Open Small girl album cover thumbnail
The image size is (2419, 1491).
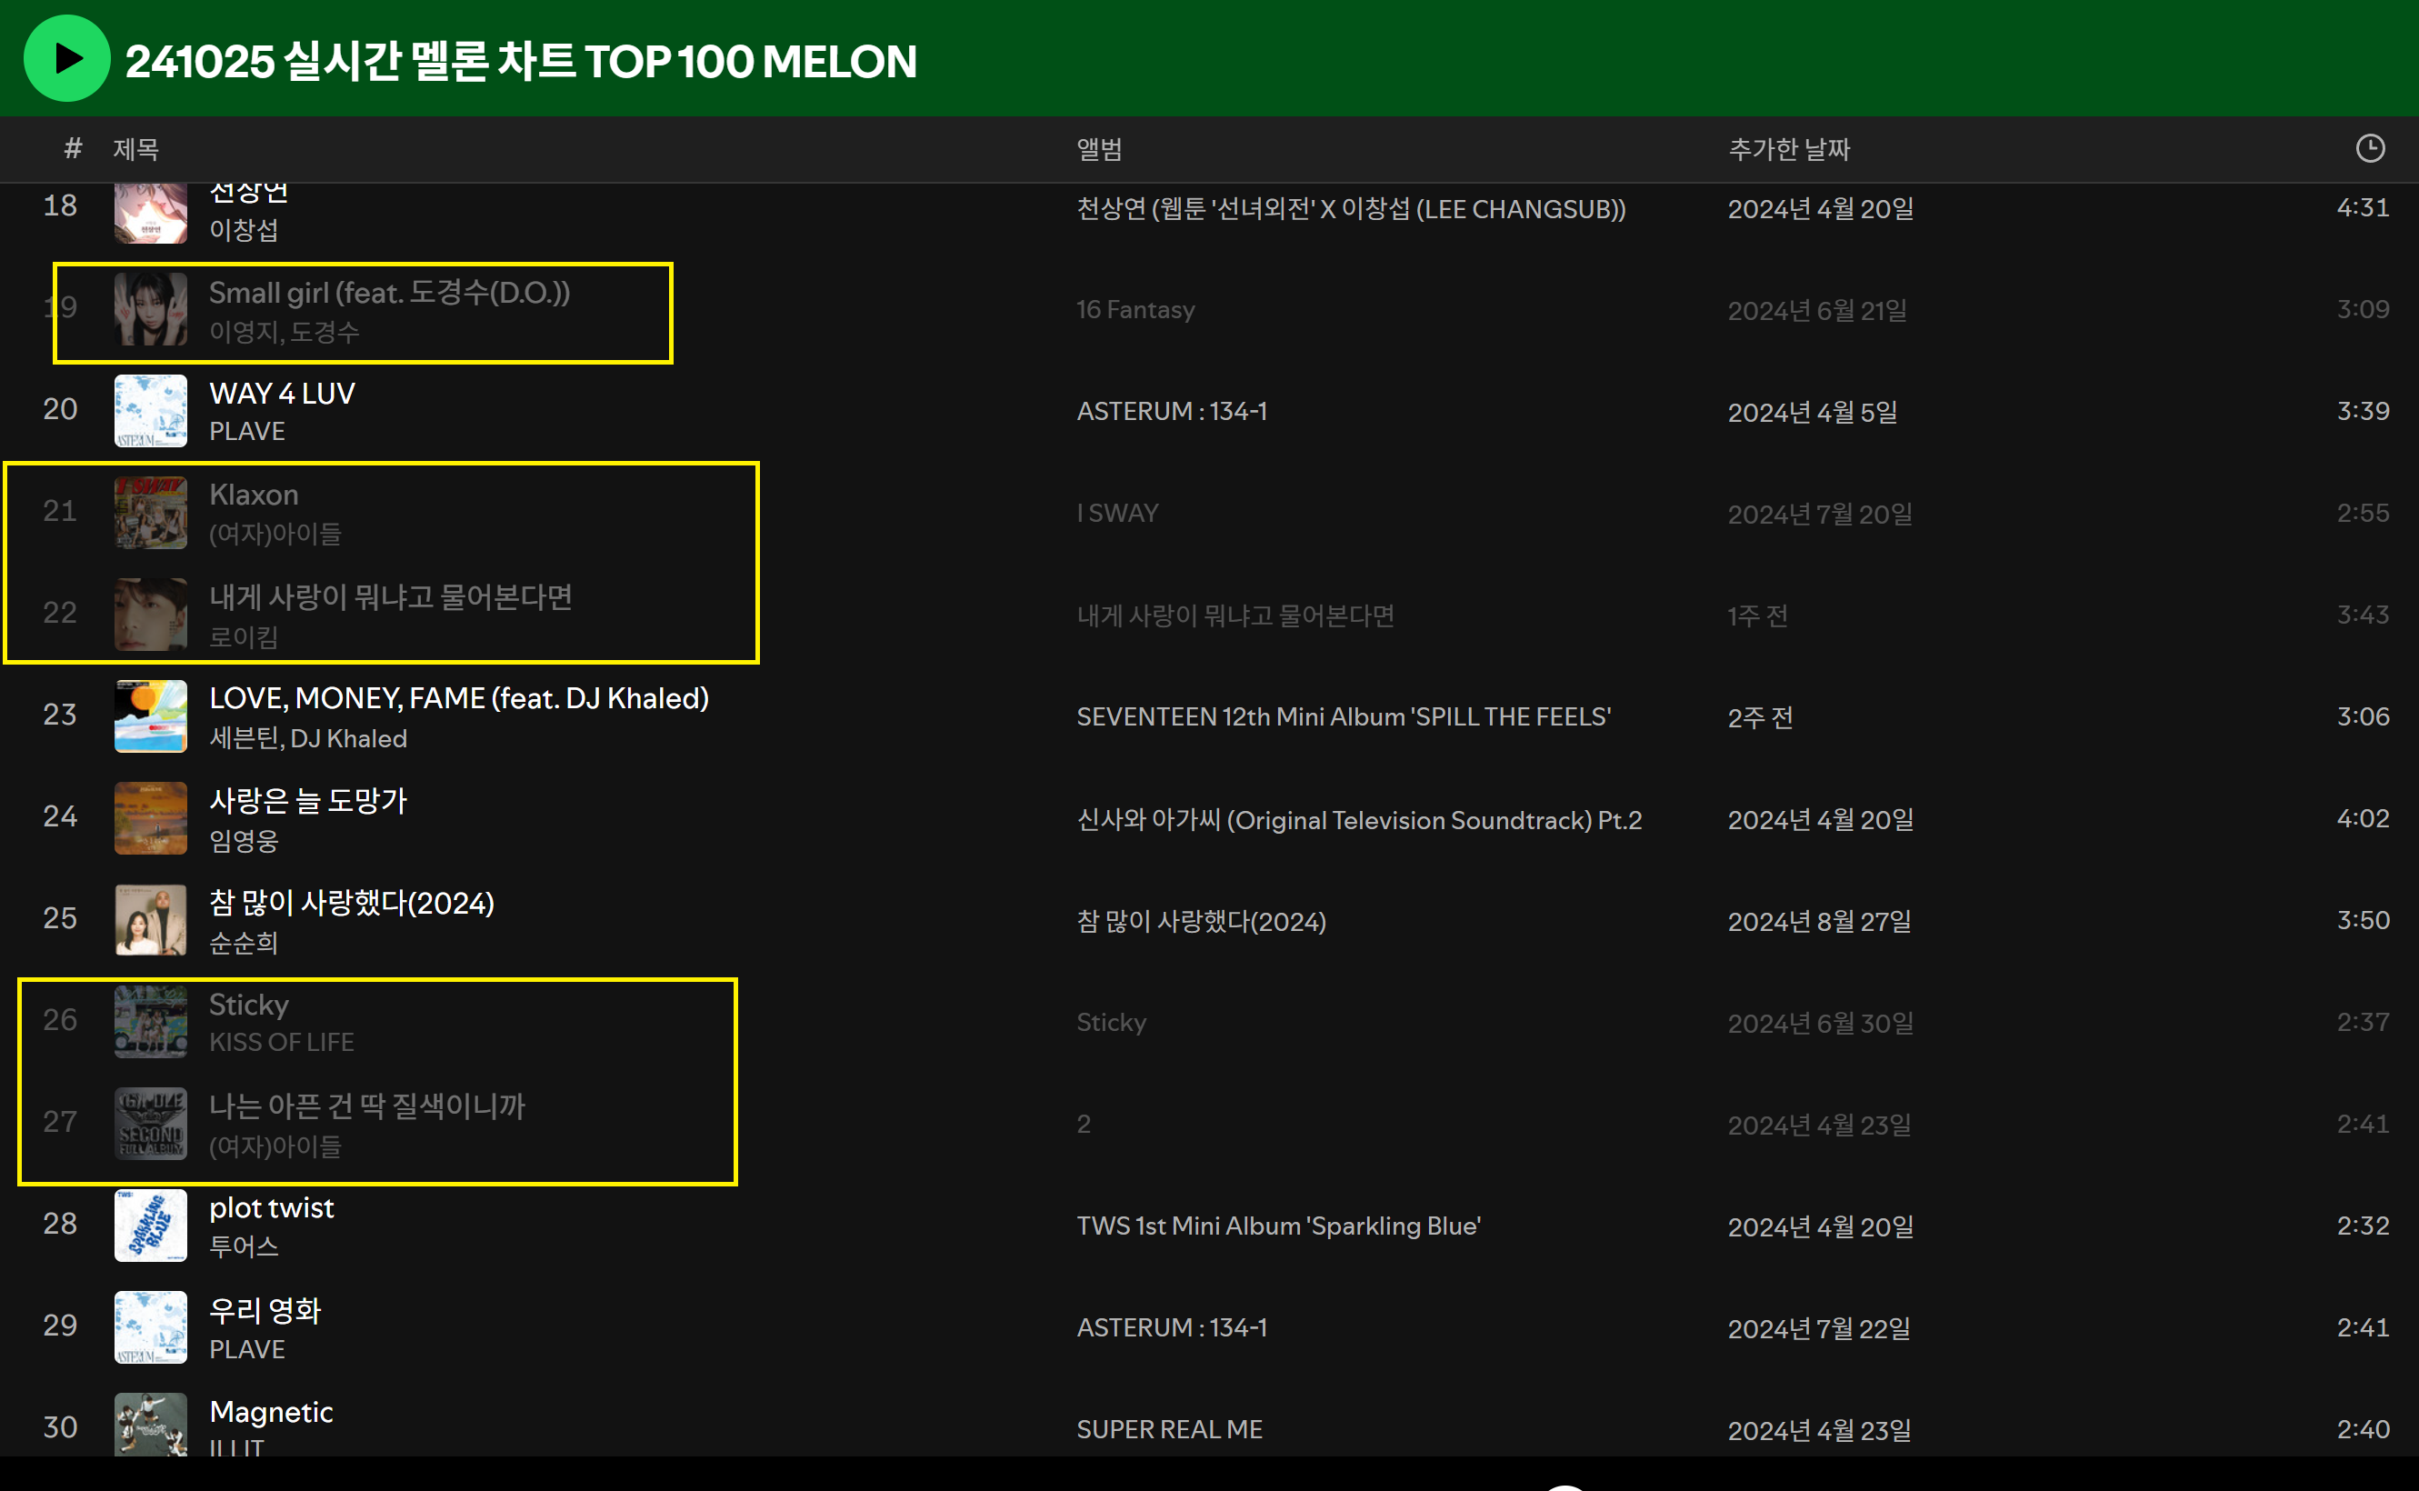[151, 310]
